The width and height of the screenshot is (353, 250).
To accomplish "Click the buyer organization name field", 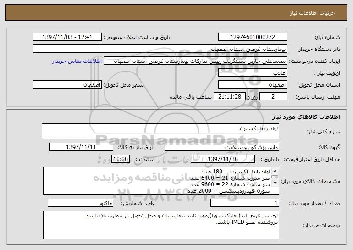I will coord(160,49).
